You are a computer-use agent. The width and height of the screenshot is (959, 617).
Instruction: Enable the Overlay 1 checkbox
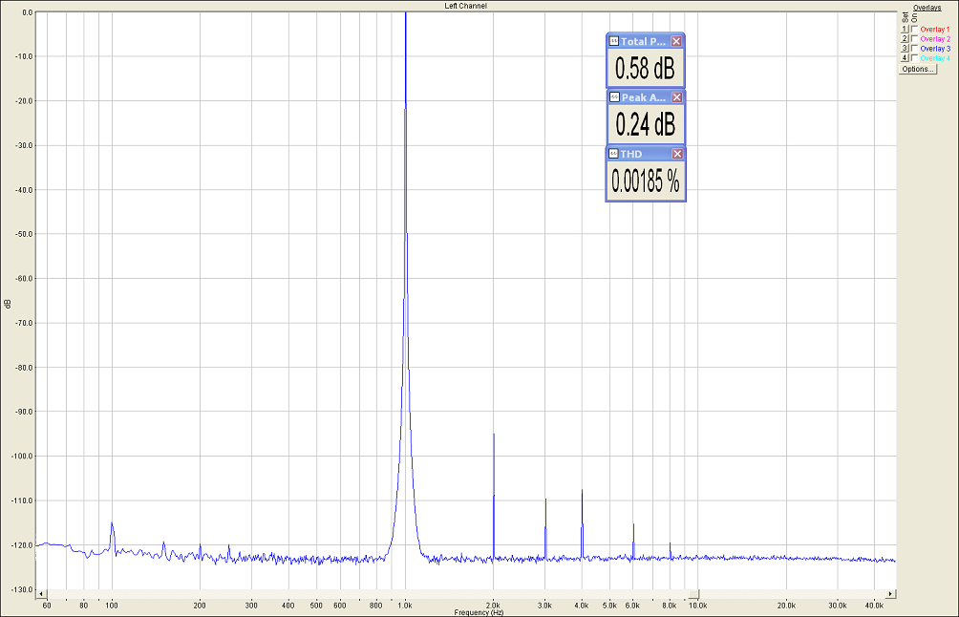click(x=914, y=29)
